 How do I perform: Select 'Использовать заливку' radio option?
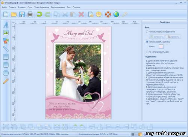[x=147, y=42]
